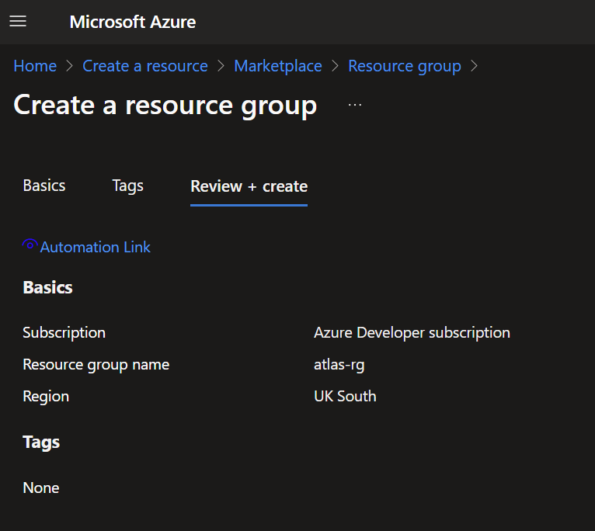Click the UK South region value
Image resolution: width=595 pixels, height=531 pixels.
345,396
